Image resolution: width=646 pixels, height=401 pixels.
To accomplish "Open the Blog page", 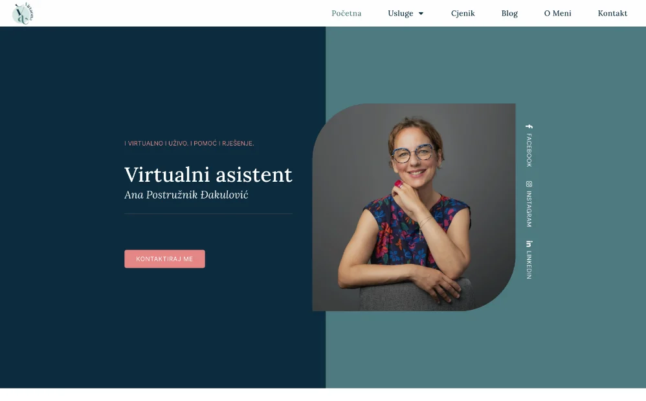I will click(x=509, y=13).
